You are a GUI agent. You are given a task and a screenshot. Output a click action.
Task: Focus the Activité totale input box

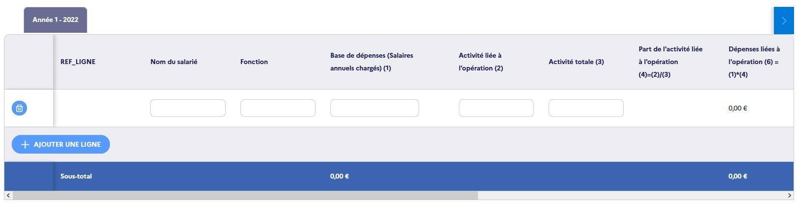tap(586, 108)
